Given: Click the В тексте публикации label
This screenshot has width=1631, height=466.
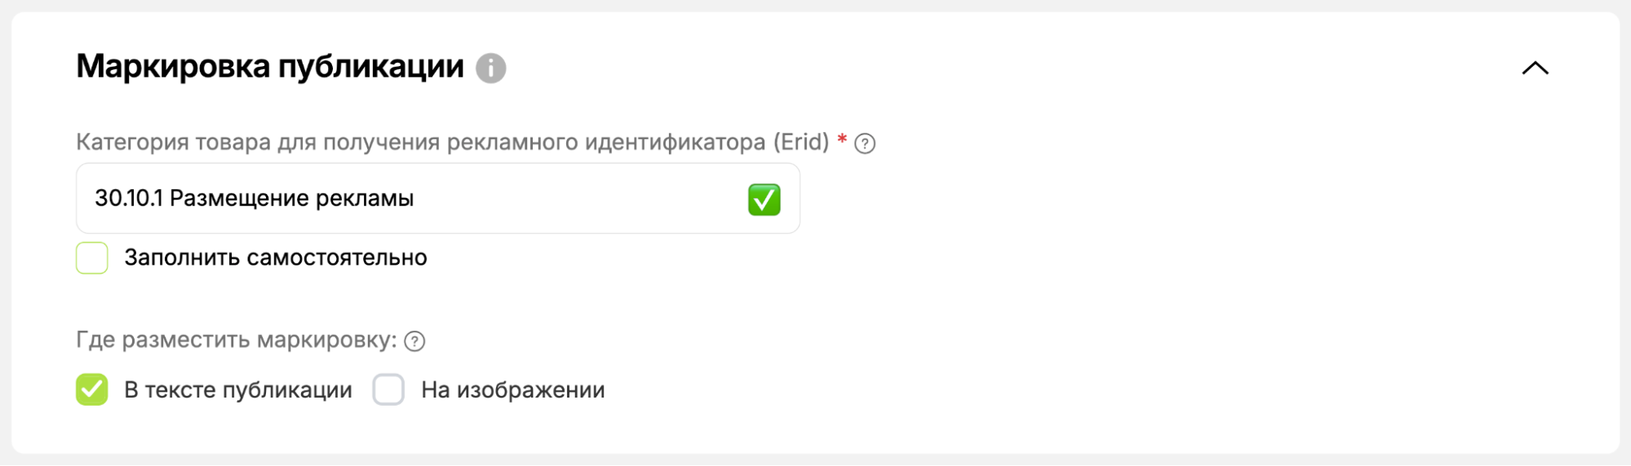Looking at the screenshot, I should [237, 390].
